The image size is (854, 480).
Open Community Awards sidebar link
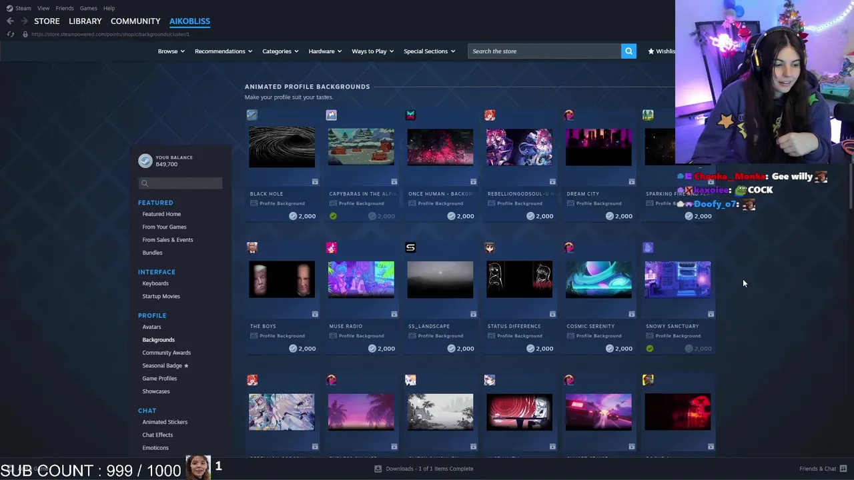[x=166, y=353]
